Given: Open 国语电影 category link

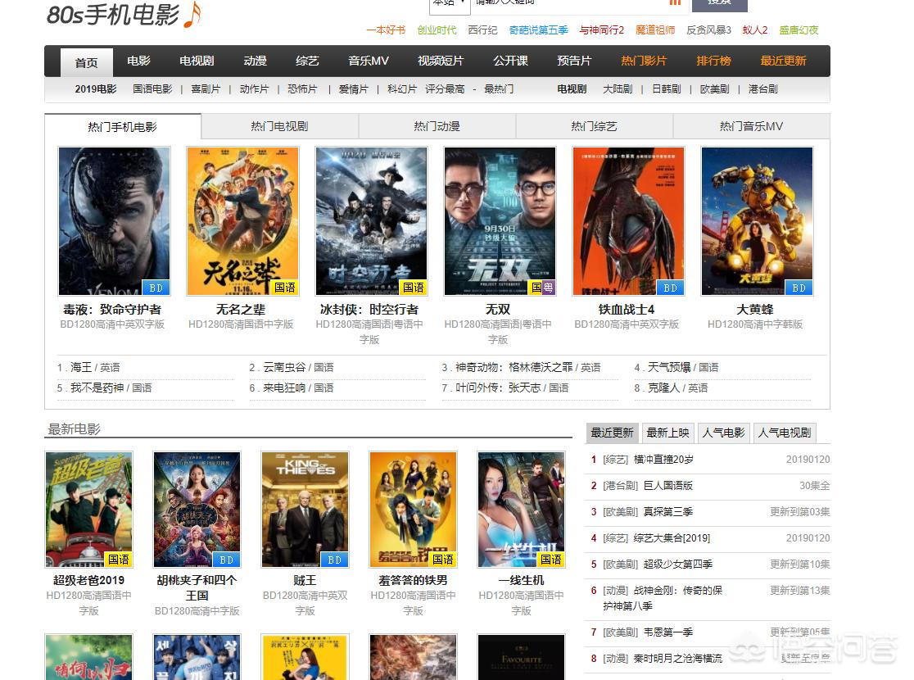Looking at the screenshot, I should click(152, 89).
